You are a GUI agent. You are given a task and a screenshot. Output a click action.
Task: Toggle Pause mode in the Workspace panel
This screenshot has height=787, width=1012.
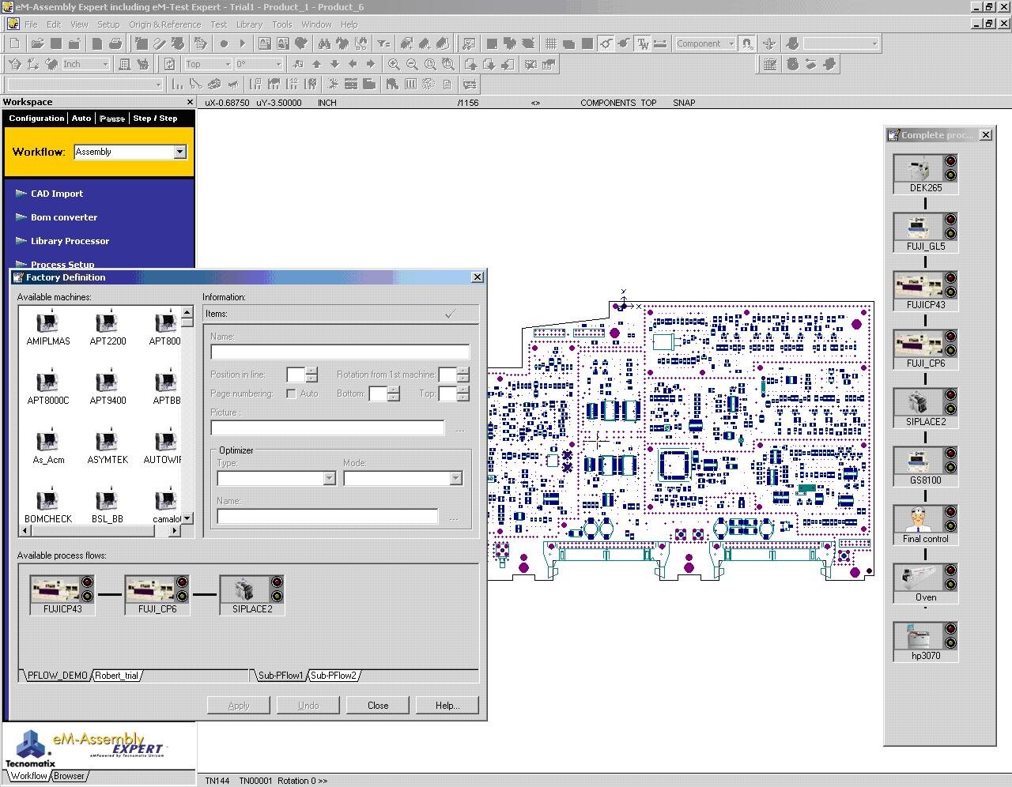pyautogui.click(x=112, y=118)
